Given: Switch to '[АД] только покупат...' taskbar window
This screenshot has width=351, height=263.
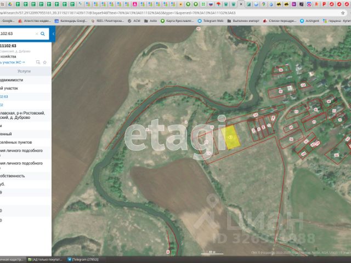Looking at the screenshot, I should pyautogui.click(x=45, y=259).
